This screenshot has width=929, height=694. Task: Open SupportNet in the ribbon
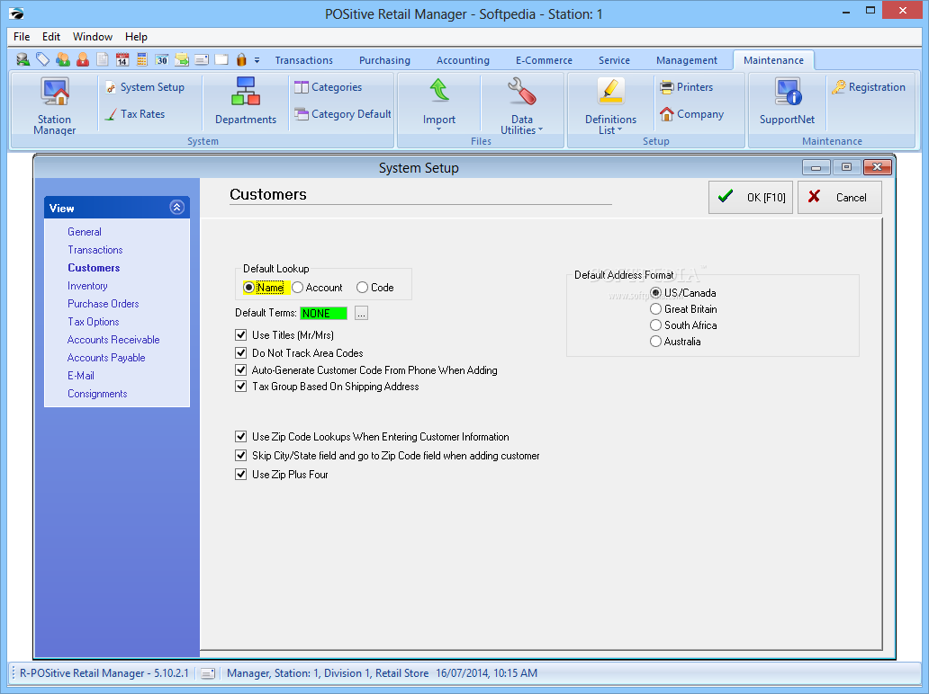[788, 102]
